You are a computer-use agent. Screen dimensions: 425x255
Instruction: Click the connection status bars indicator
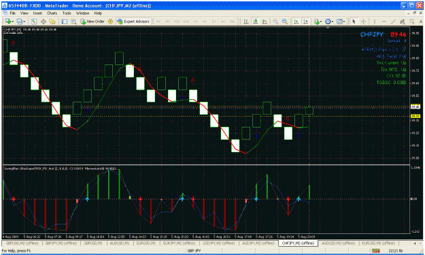[375, 251]
